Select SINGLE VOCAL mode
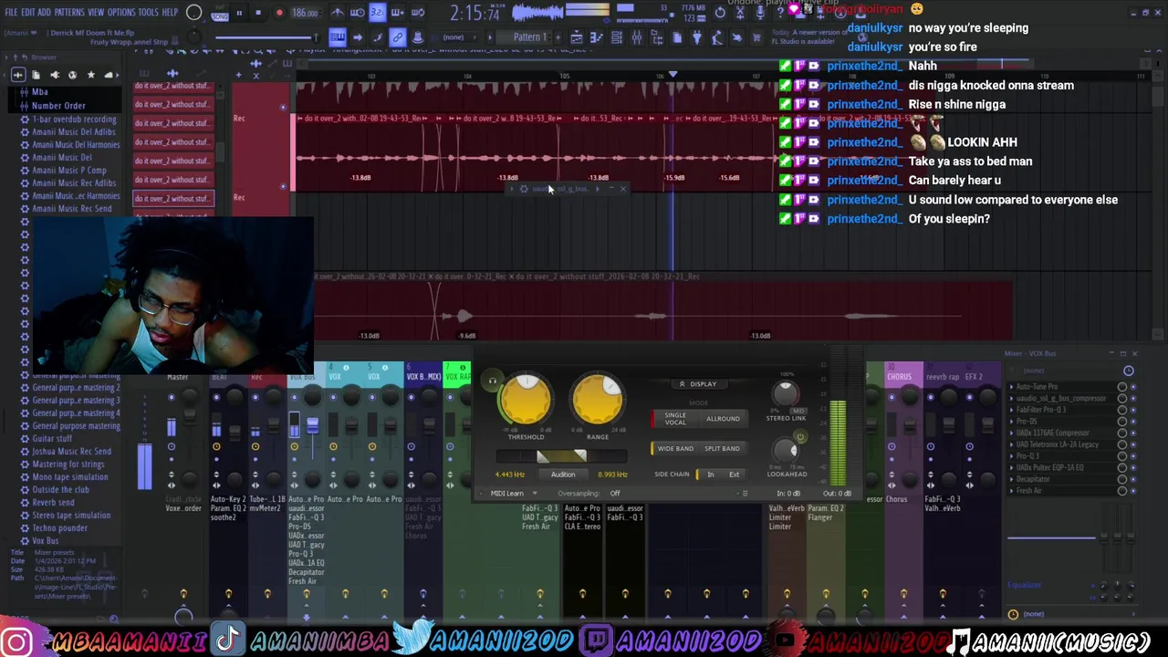The image size is (1168, 657). point(674,418)
